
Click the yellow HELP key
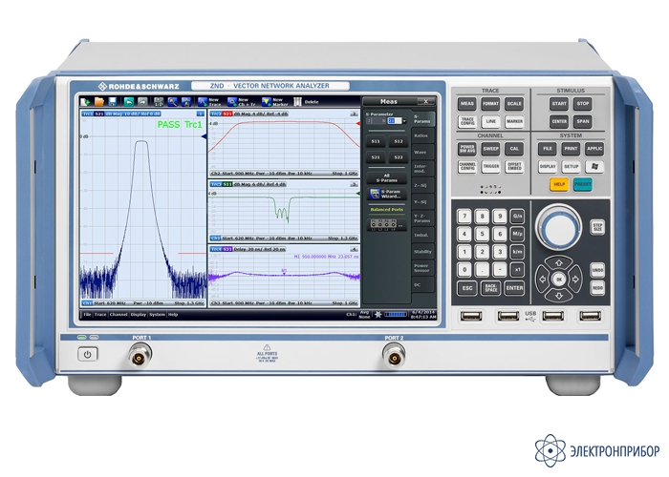[559, 184]
